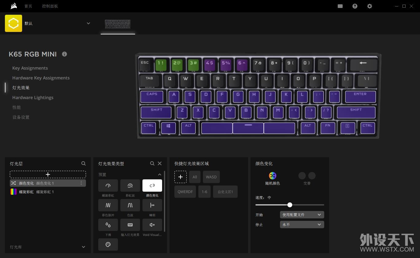The height and width of the screenshot is (258, 420).
Task: Click the ESC key on keyboard preview
Action: [145, 64]
